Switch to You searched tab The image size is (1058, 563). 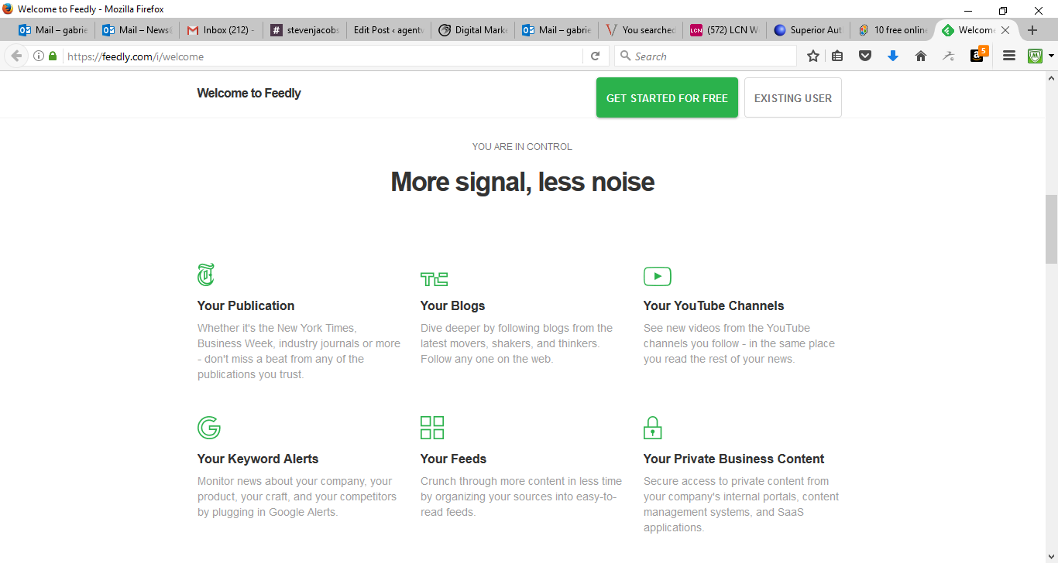tap(641, 30)
